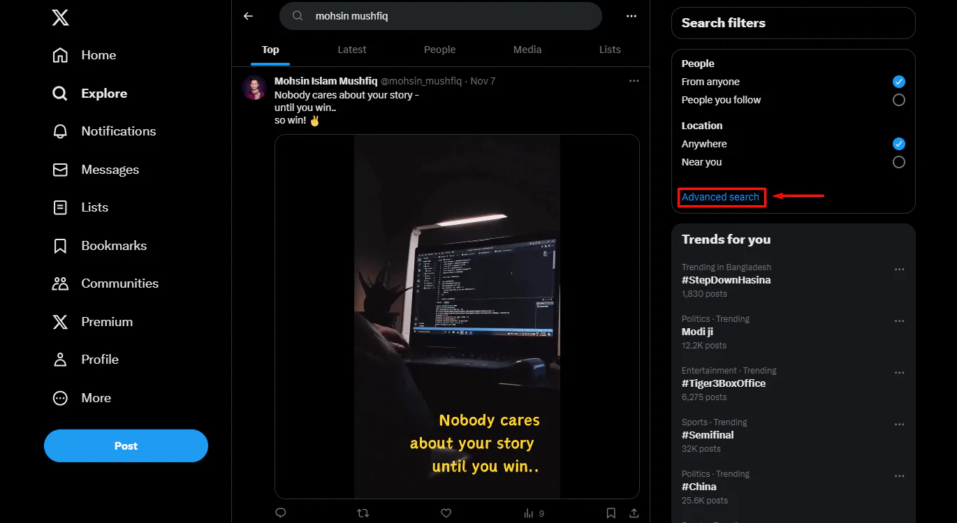Repost using the retweet icon
The height and width of the screenshot is (523, 957).
(363, 513)
